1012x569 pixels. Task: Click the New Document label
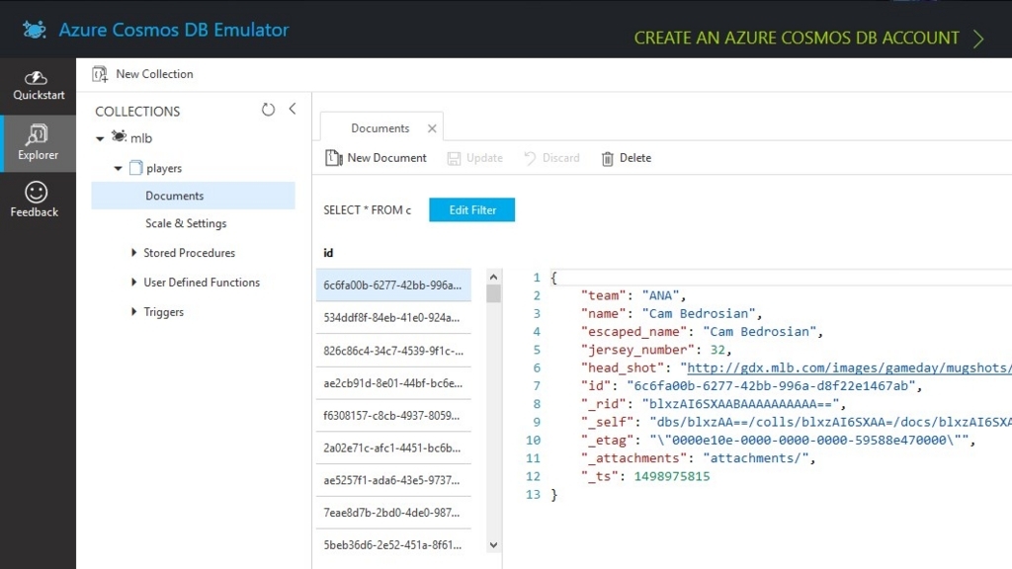point(386,157)
